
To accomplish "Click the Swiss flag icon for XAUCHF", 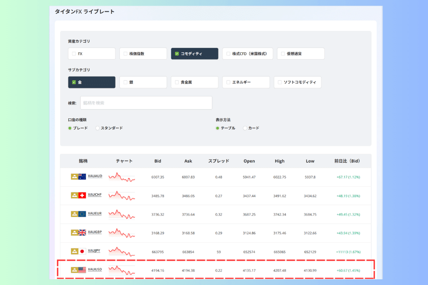I will (x=82, y=195).
